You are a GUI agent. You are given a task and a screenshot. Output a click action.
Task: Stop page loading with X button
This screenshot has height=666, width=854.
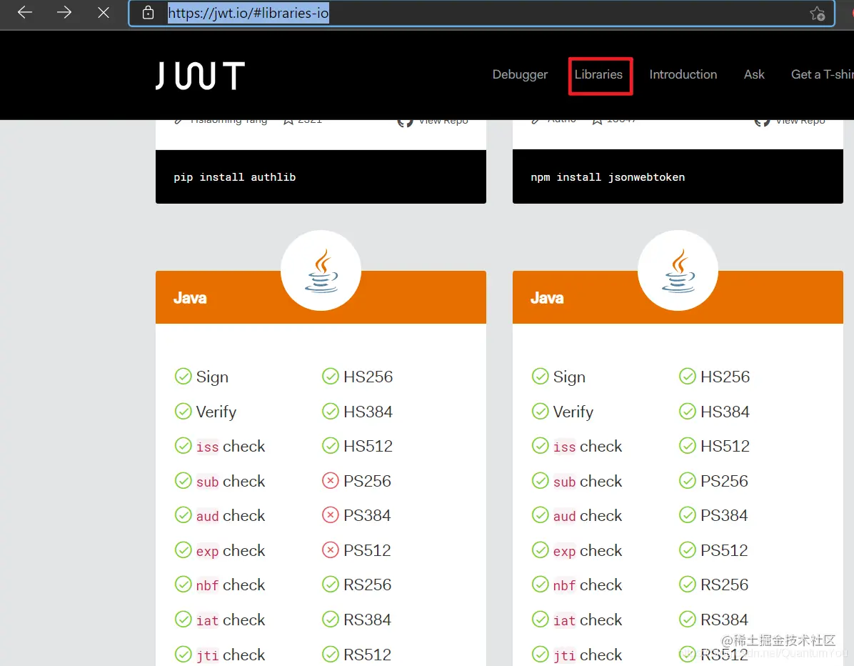tap(104, 13)
